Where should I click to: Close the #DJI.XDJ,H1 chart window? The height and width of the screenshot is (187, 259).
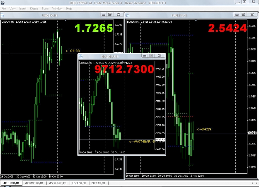click(x=160, y=56)
